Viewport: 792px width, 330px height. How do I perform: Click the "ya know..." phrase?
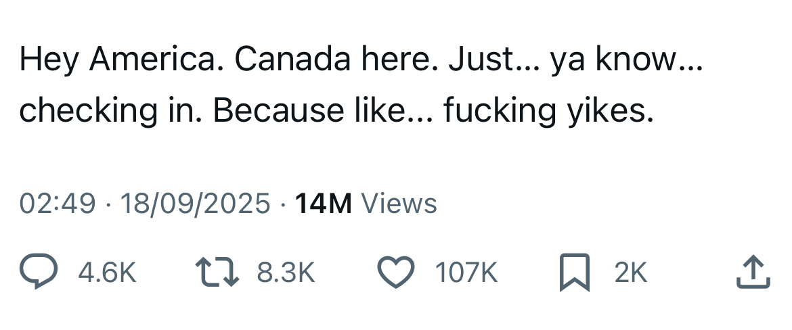coord(627,61)
